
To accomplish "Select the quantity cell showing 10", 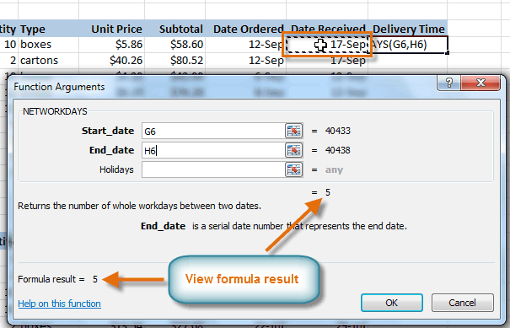I will (x=9, y=44).
